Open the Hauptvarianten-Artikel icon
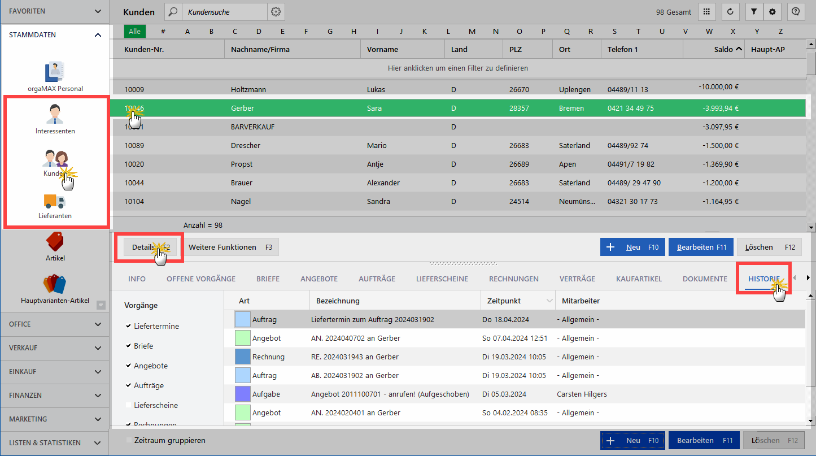The image size is (816, 456). coord(55,284)
